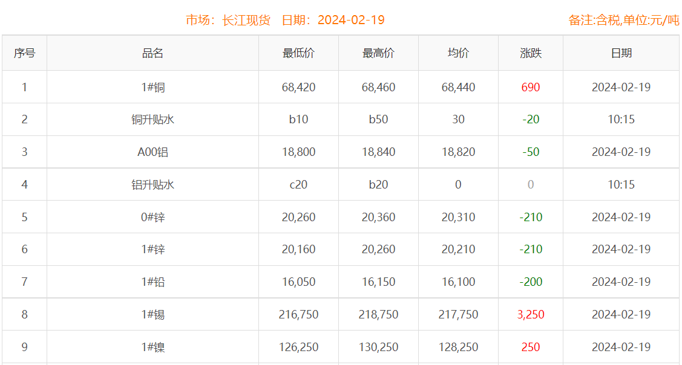Click the 最低价 column header
682x365 pixels.
[298, 53]
